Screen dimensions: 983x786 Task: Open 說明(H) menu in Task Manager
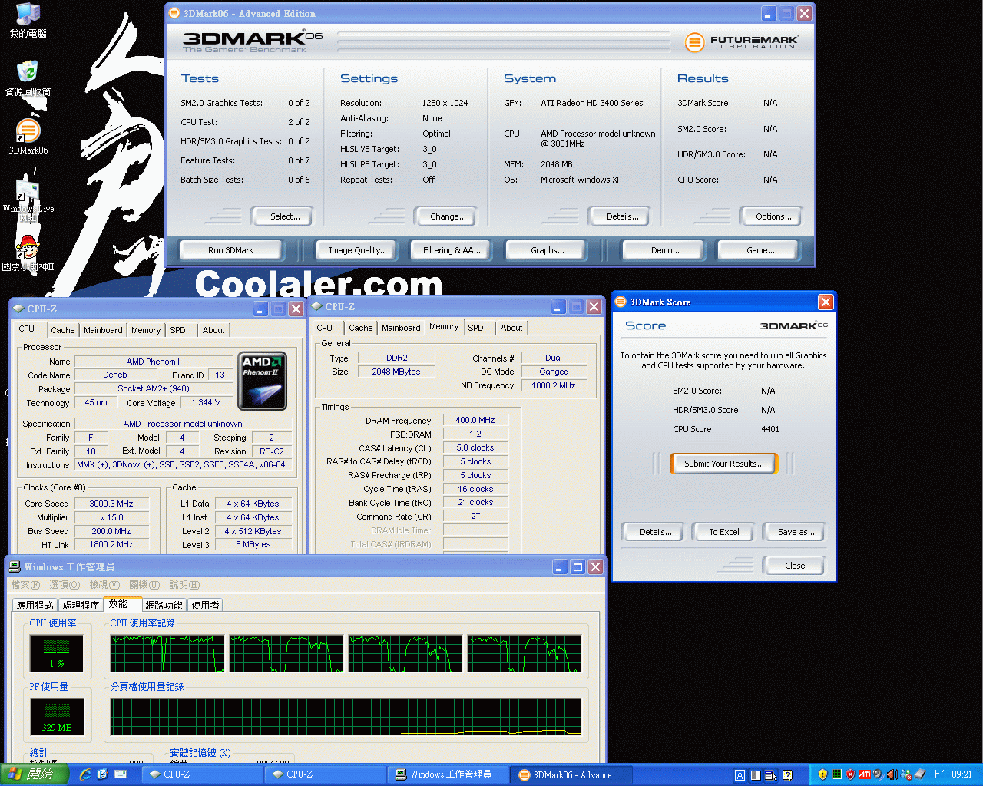pos(184,585)
